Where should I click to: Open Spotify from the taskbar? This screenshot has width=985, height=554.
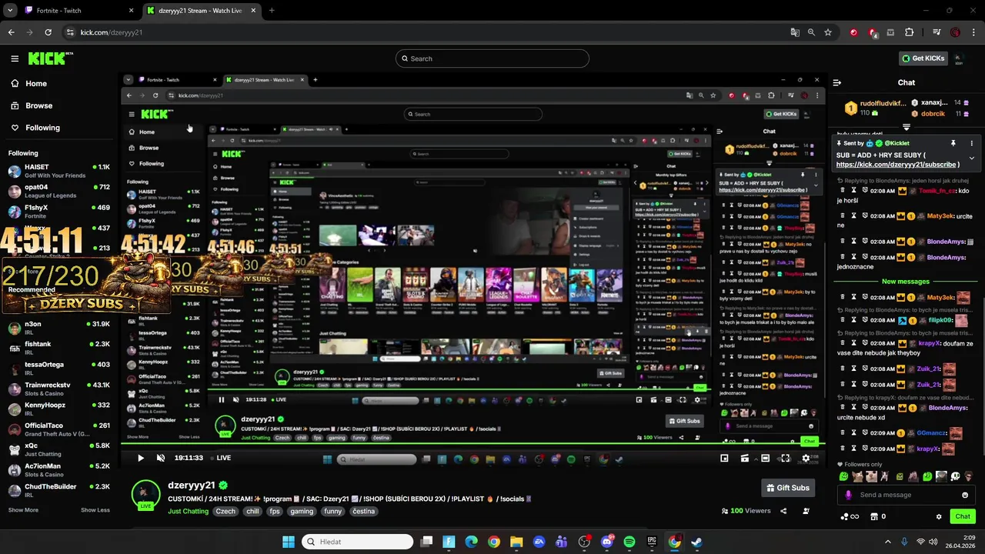tap(629, 542)
